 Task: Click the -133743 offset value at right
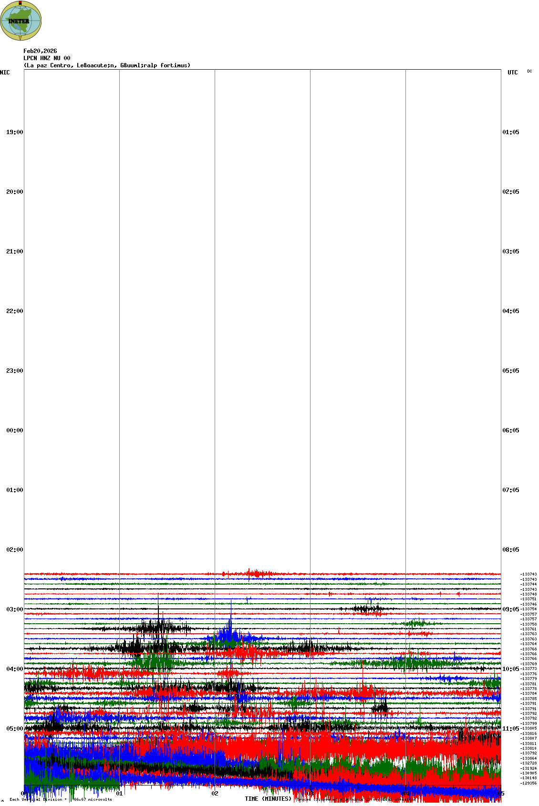pos(528,575)
